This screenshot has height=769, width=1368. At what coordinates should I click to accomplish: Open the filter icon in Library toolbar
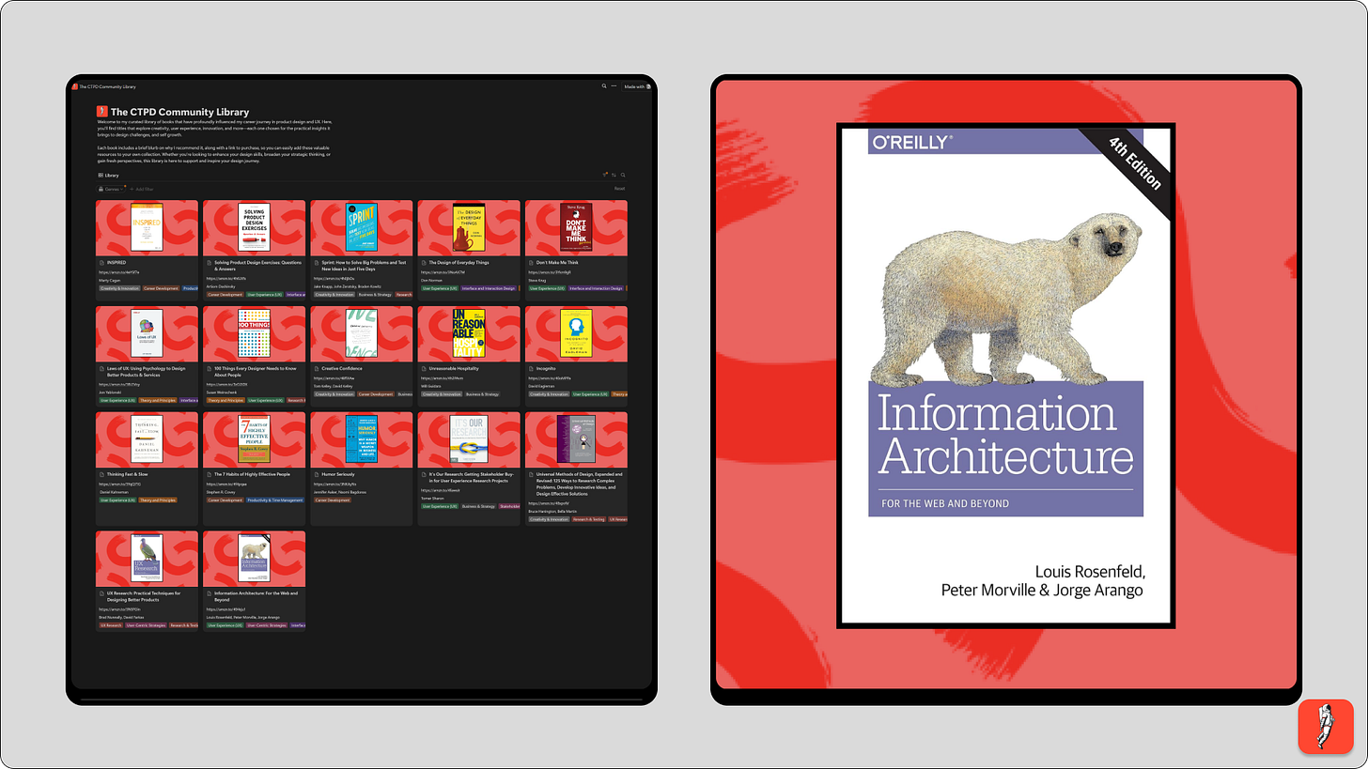[605, 175]
